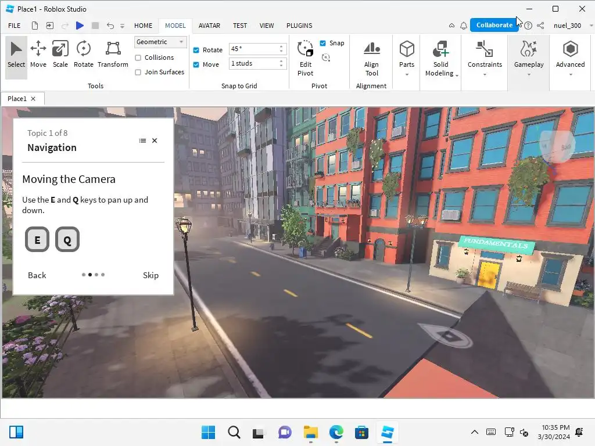595x446 pixels.
Task: Enable the Collisions checkbox
Action: coord(138,57)
